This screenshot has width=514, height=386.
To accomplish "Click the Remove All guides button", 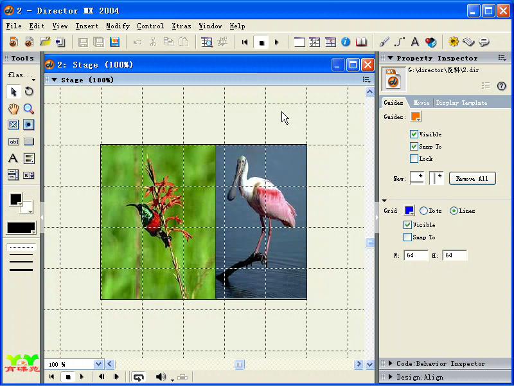I will point(472,179).
